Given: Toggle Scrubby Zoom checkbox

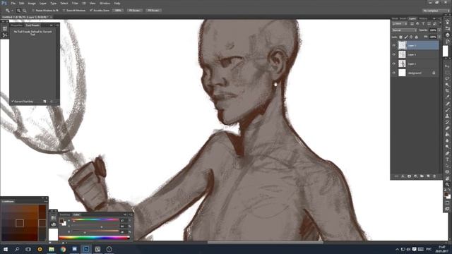Looking at the screenshot, I should [91, 11].
